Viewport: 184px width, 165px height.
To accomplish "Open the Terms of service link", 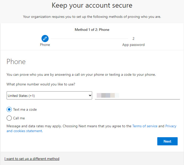I will (145, 126).
